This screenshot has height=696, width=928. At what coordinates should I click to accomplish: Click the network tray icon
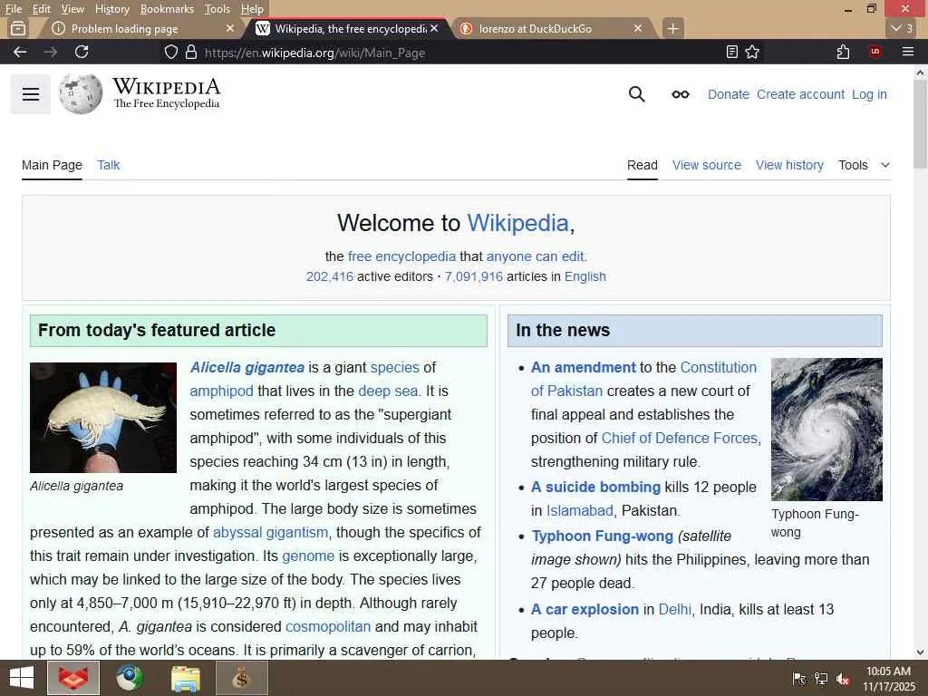click(821, 680)
